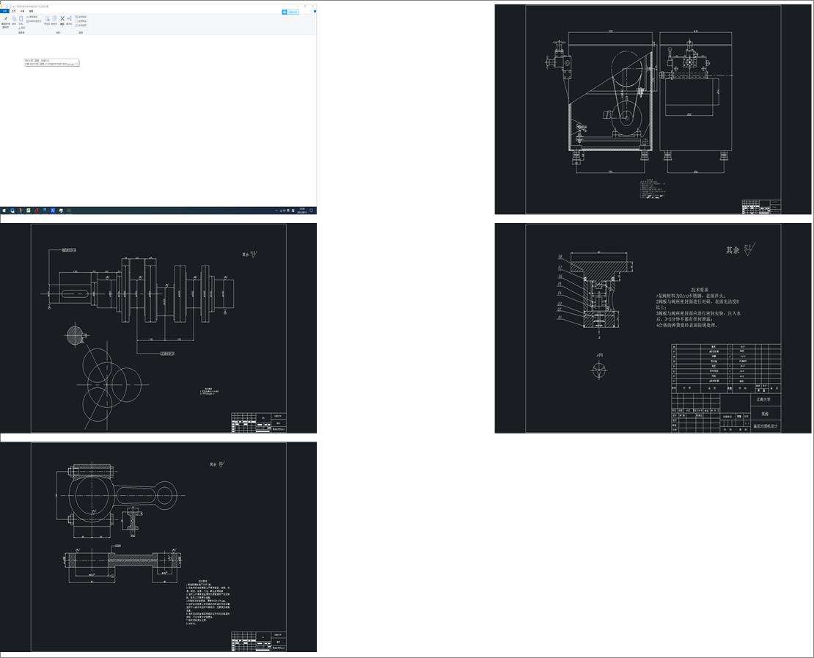The width and height of the screenshot is (814, 658).
Task: Click the Move to icon in ribbon
Action: point(47,21)
